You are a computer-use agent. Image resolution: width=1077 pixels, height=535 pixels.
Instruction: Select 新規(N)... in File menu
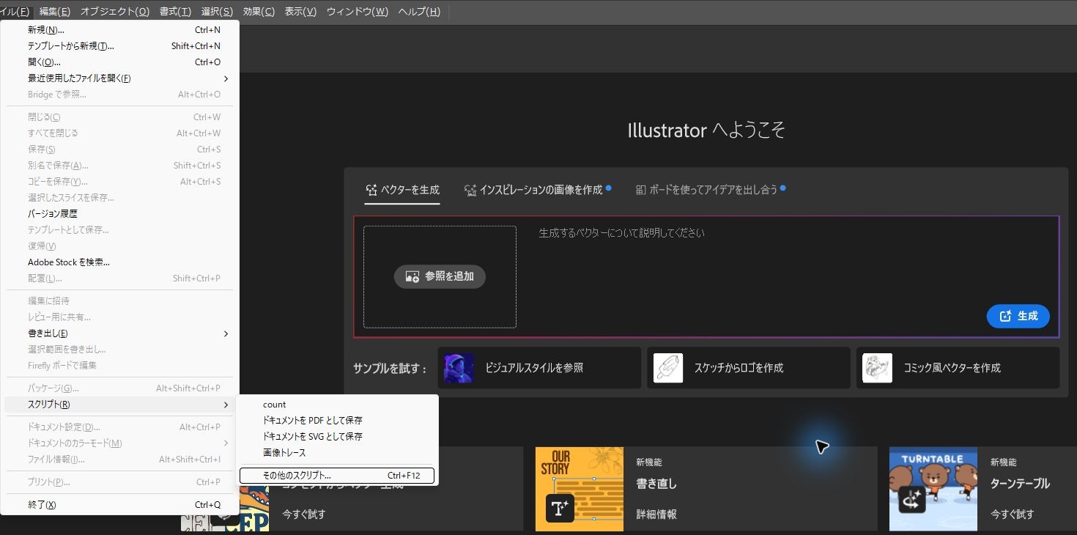point(119,30)
